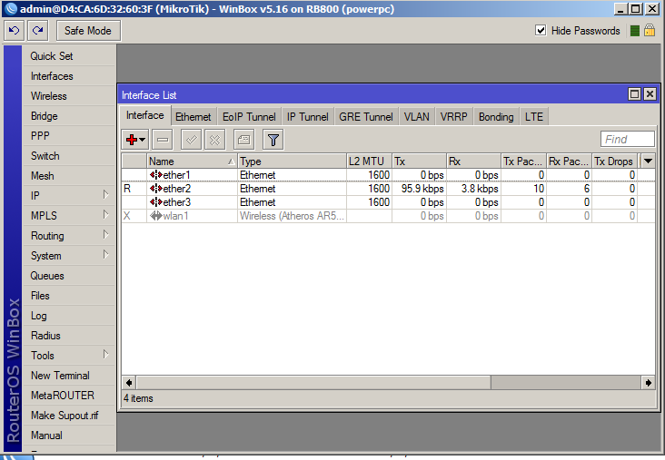This screenshot has width=665, height=460.
Task: Switch to the LTE tab
Action: pyautogui.click(x=534, y=117)
